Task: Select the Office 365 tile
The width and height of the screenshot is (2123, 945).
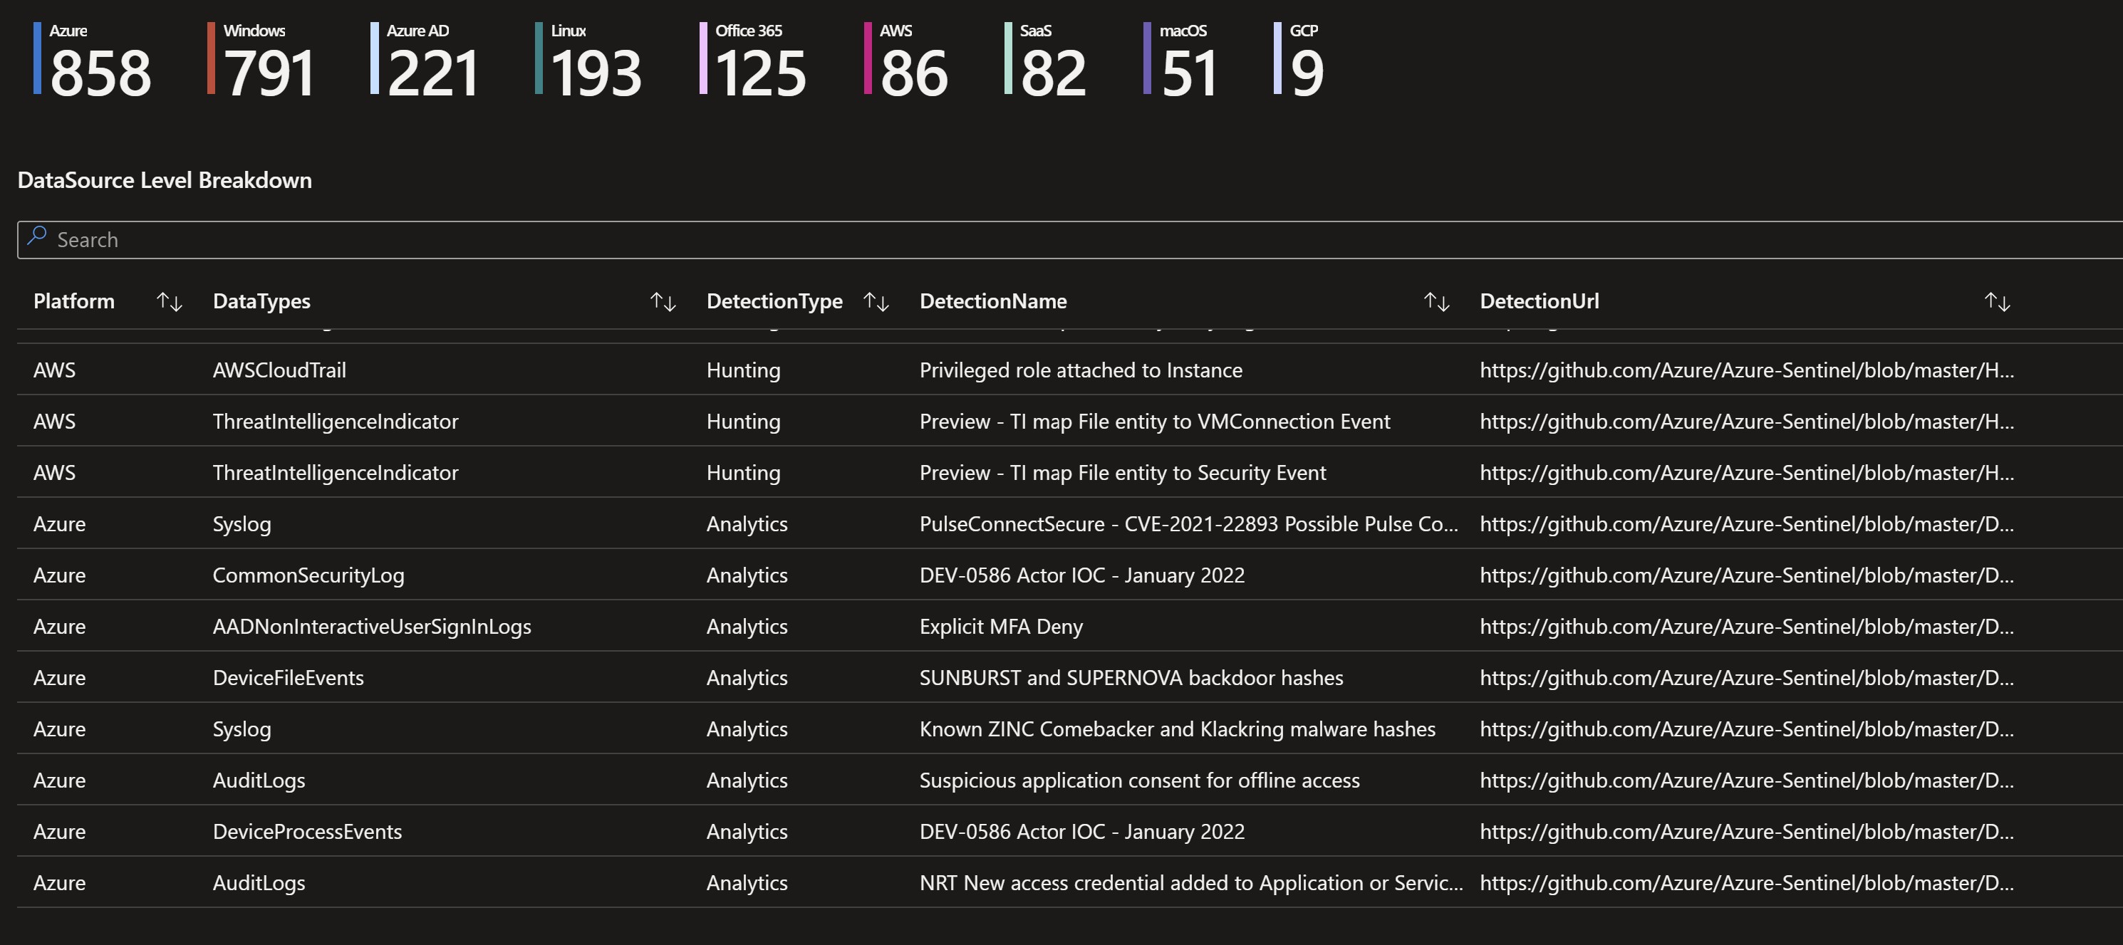Action: click(752, 59)
